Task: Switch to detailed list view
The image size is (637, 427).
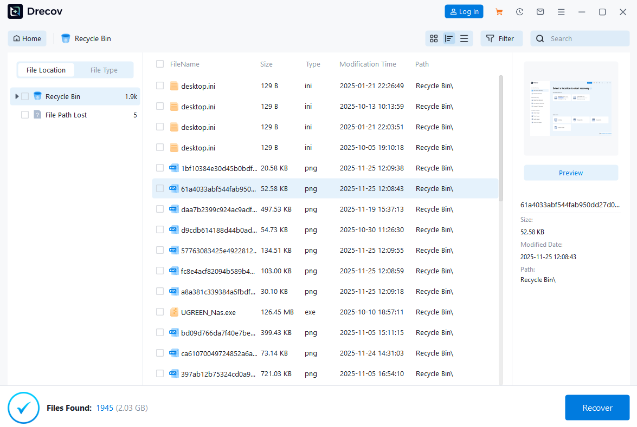Action: [464, 38]
